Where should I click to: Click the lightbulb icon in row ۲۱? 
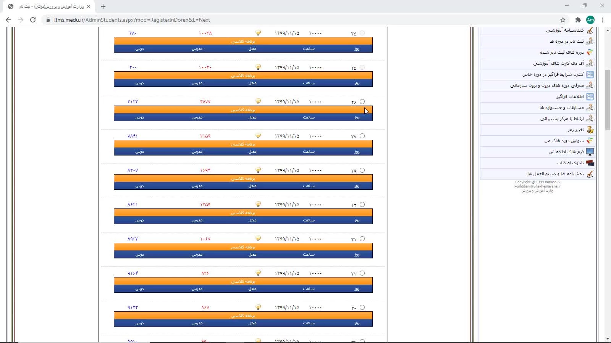coord(258,239)
